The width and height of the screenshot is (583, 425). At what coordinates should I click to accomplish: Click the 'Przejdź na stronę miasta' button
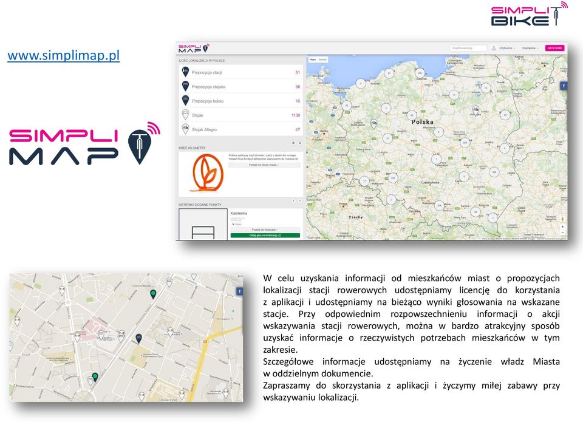tap(264, 165)
